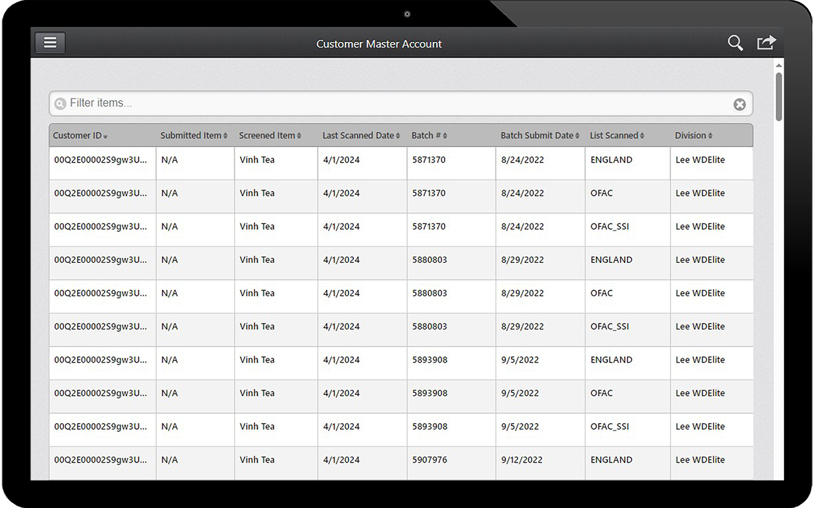Clear the filter with the X icon

click(739, 105)
